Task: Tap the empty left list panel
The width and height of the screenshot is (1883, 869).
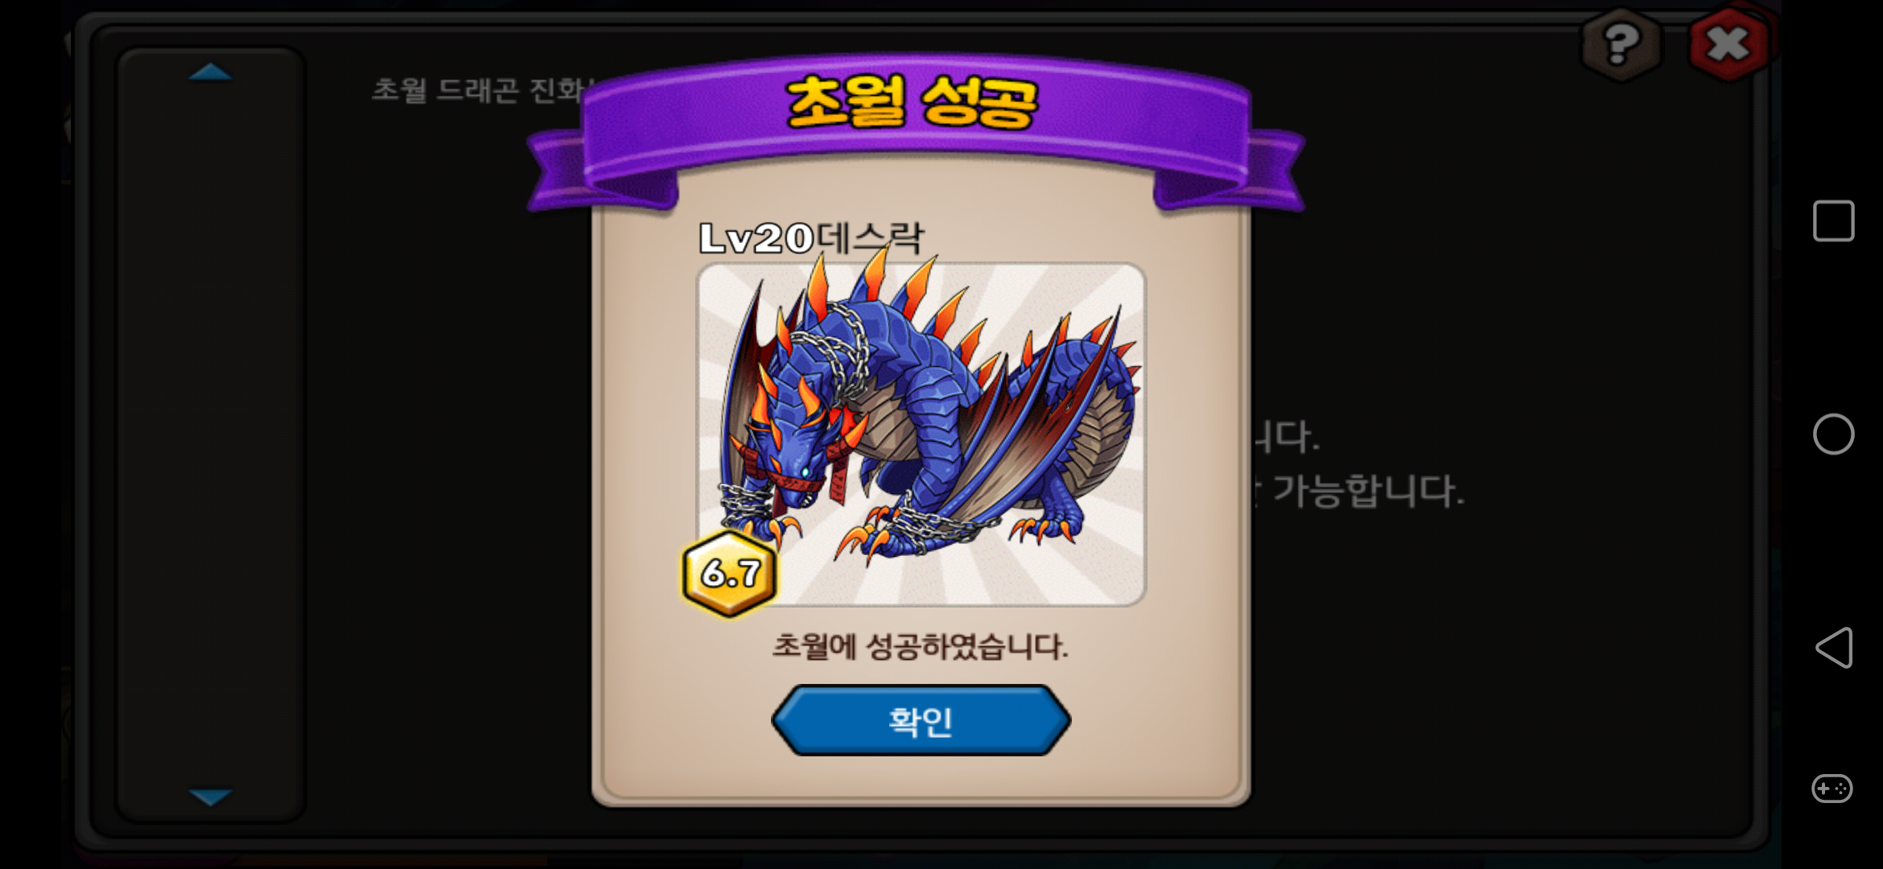Action: (x=210, y=434)
